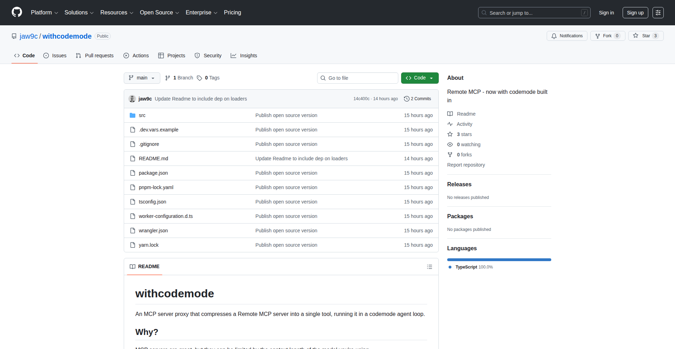Click the accessibility settings icon in header
Image resolution: width=675 pixels, height=349 pixels.
658,13
